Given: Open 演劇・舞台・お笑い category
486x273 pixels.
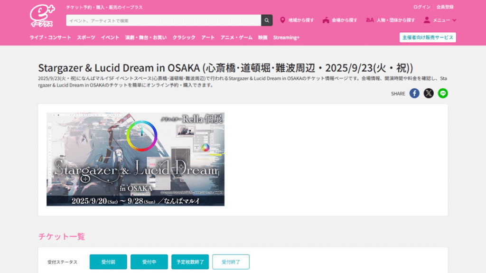Looking at the screenshot, I should [x=146, y=37].
